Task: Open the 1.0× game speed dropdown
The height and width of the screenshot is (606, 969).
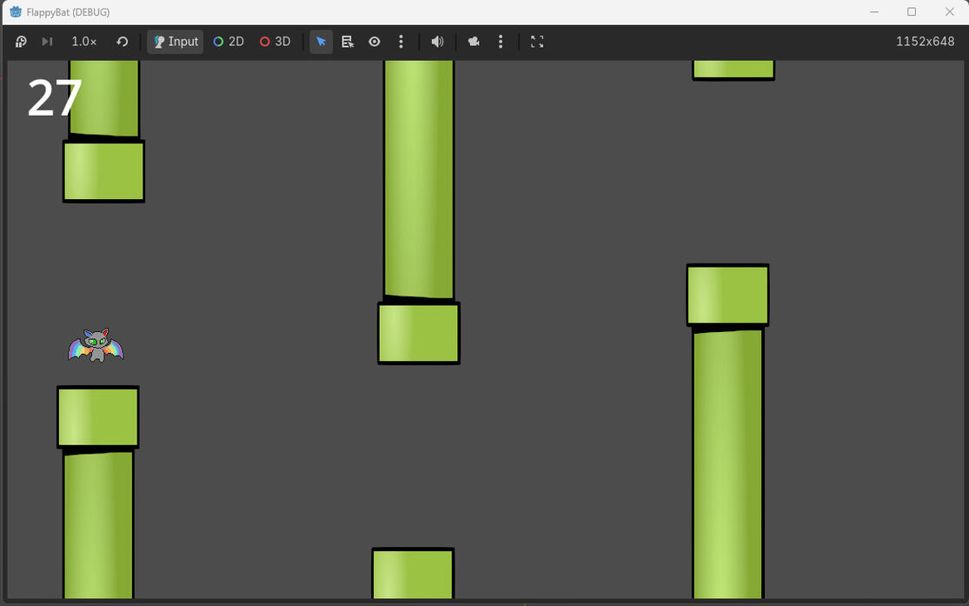Action: (84, 42)
